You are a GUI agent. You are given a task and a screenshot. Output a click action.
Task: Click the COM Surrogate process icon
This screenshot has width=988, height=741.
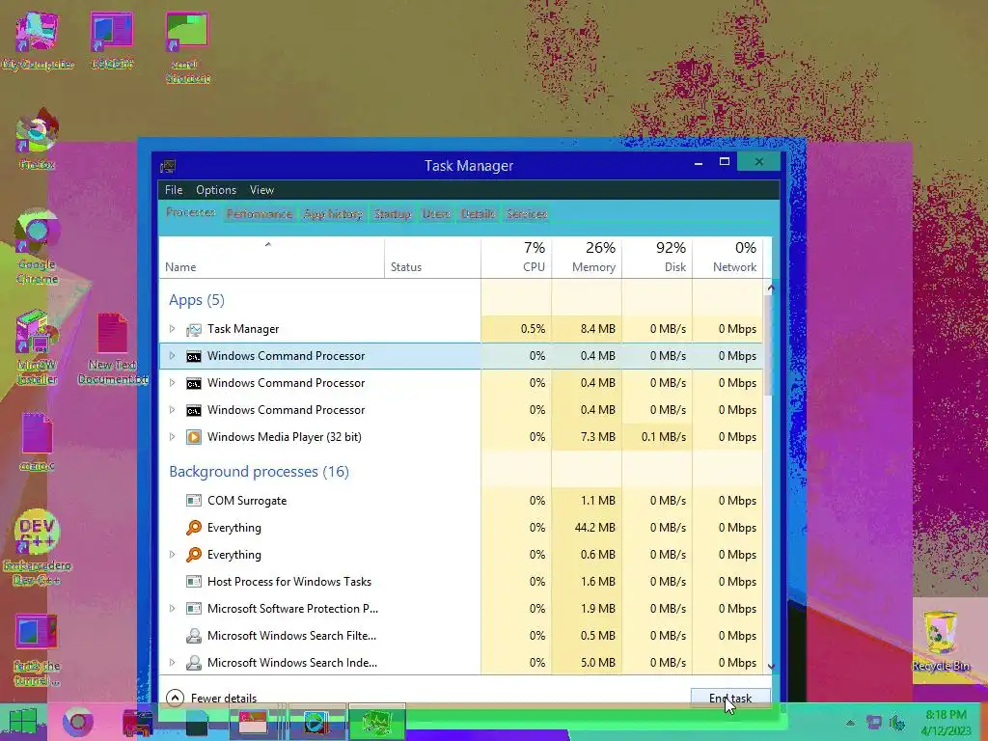[193, 501]
